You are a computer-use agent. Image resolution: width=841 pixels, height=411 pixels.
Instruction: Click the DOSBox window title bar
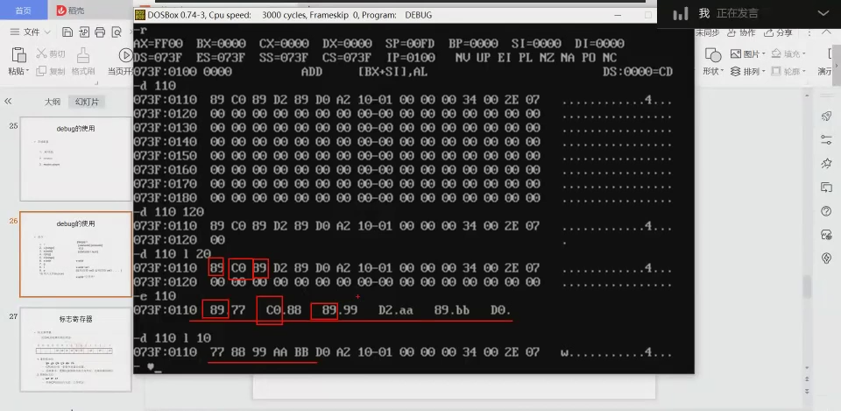(394, 15)
